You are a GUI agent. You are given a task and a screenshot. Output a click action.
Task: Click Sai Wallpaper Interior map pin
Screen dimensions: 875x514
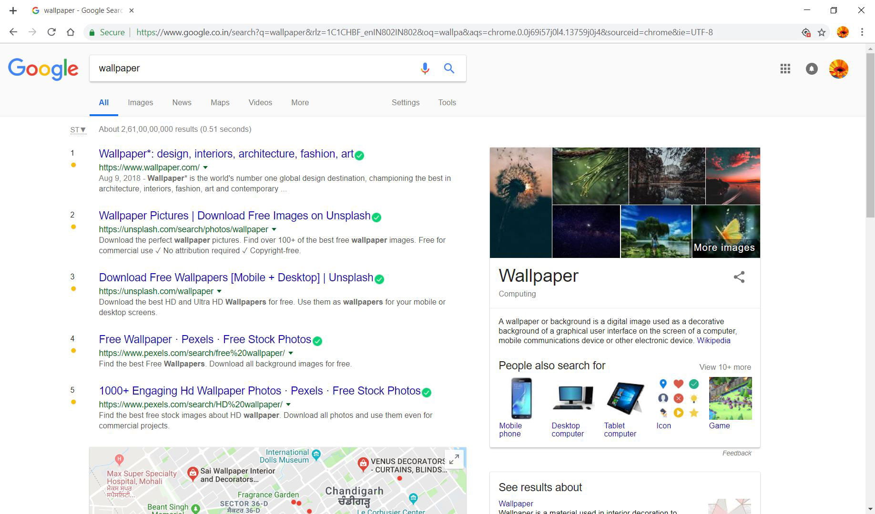pos(193,473)
